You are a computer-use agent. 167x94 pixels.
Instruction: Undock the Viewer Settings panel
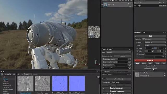click(130, 49)
